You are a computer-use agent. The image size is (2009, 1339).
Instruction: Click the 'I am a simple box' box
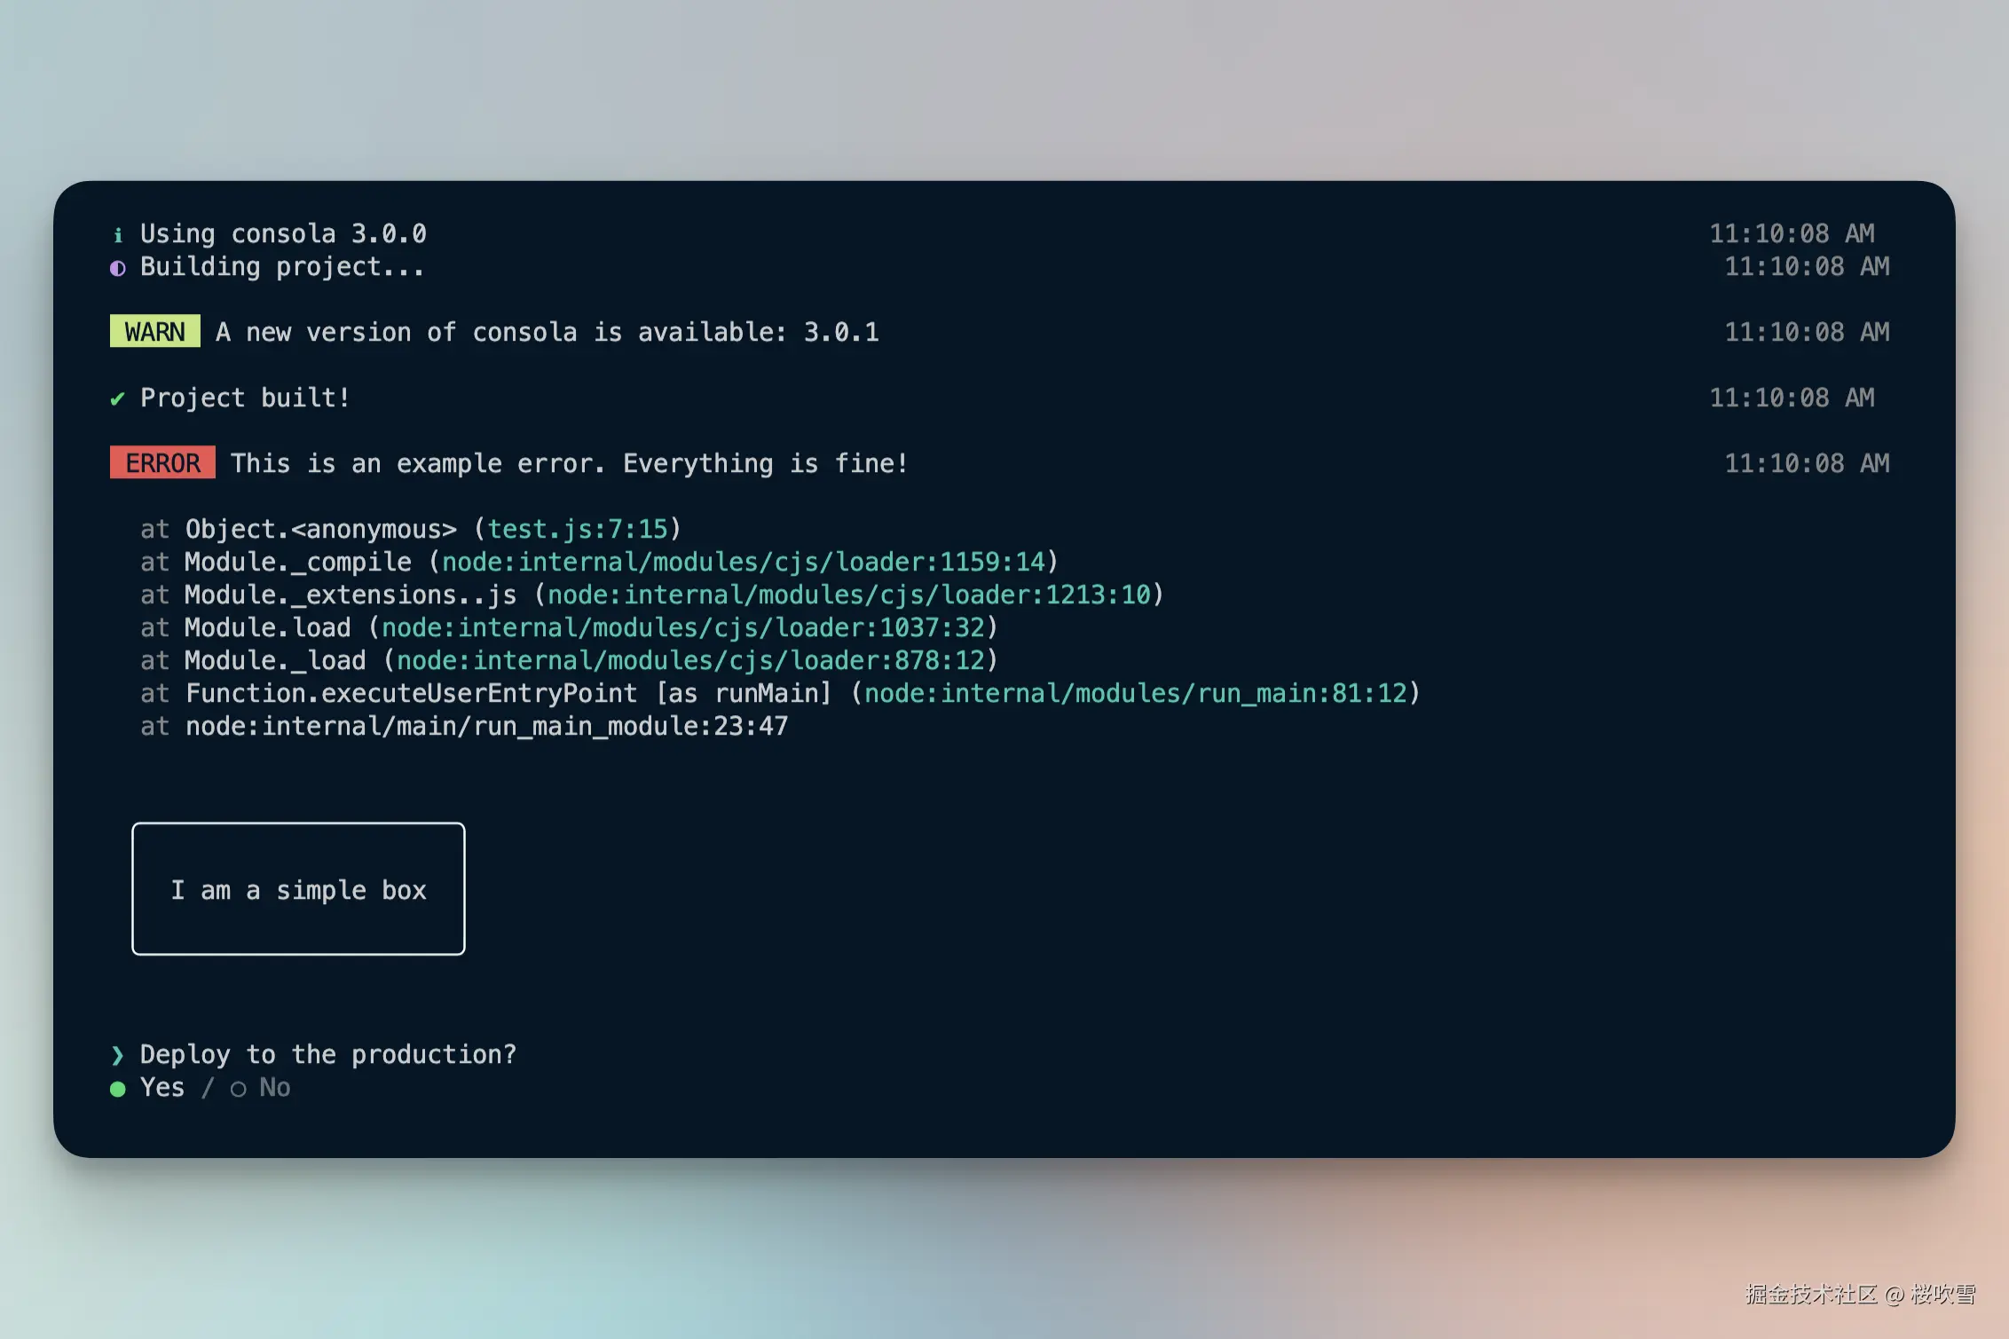298,889
